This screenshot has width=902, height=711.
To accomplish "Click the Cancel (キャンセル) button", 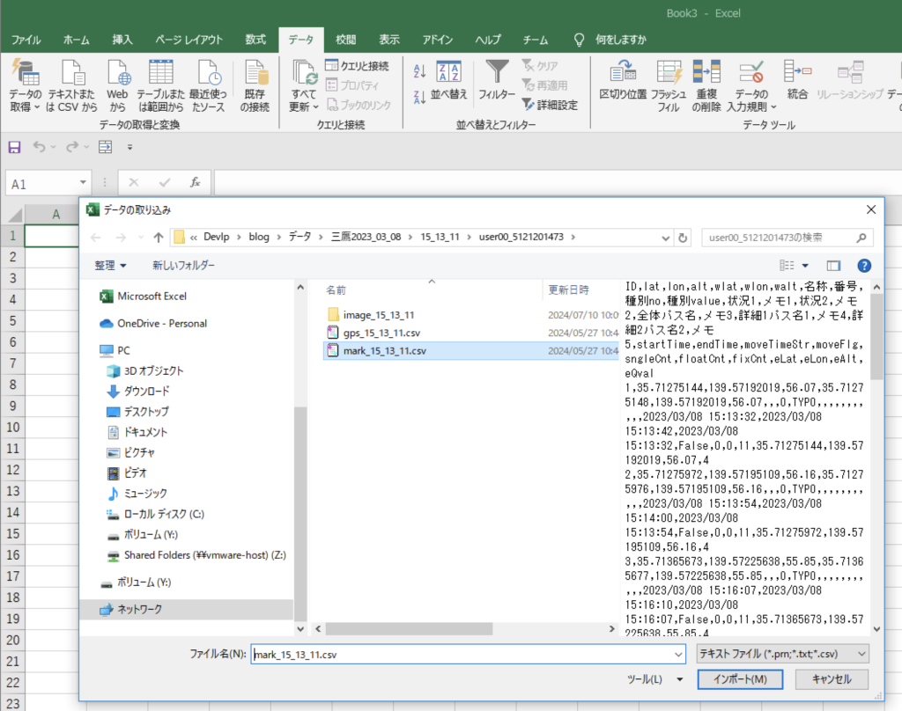I will point(832,678).
